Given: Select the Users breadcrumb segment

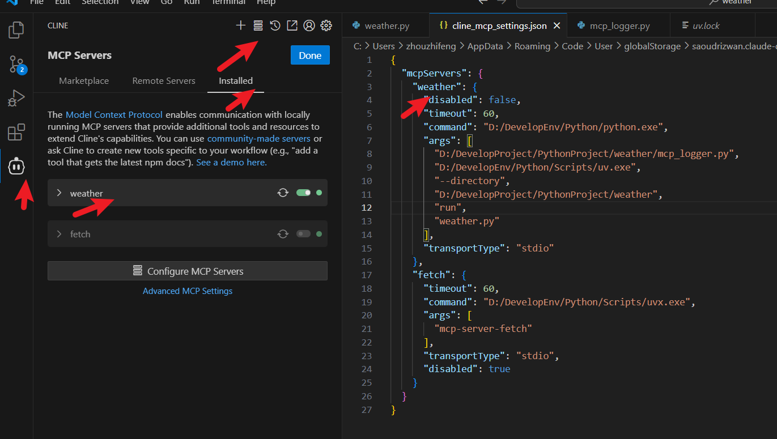Looking at the screenshot, I should pos(384,46).
